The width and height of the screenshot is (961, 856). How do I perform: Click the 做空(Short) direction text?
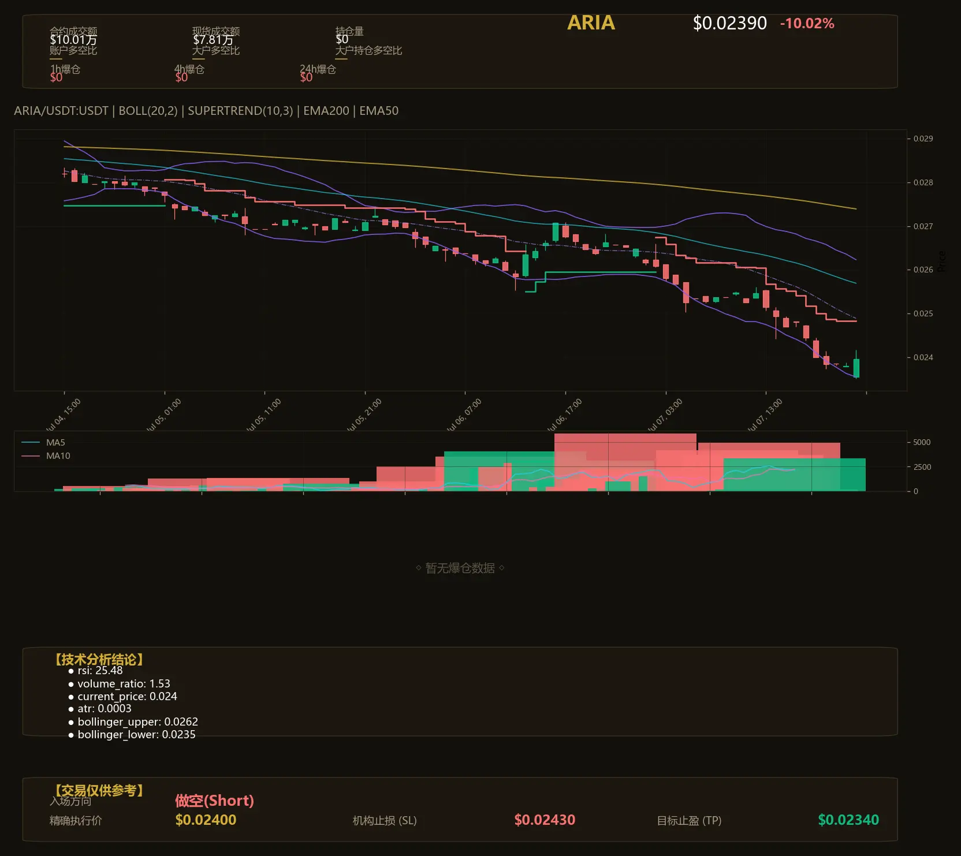[214, 801]
